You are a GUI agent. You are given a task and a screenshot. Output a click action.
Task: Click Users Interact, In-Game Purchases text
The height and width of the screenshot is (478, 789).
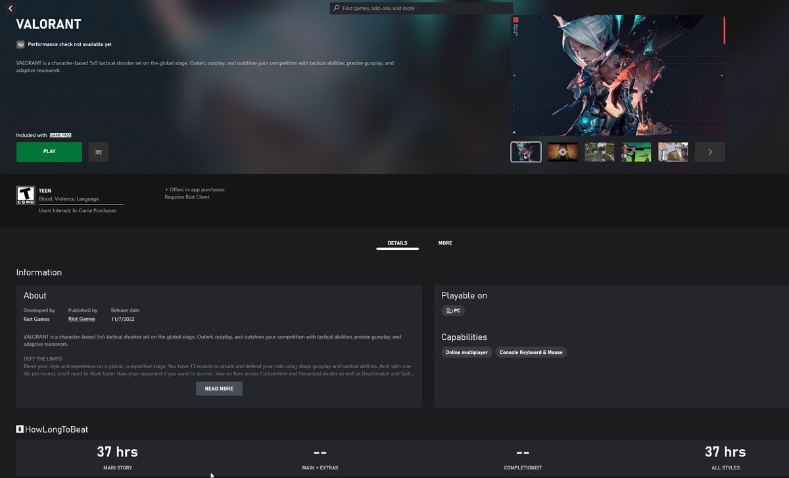[78, 210]
